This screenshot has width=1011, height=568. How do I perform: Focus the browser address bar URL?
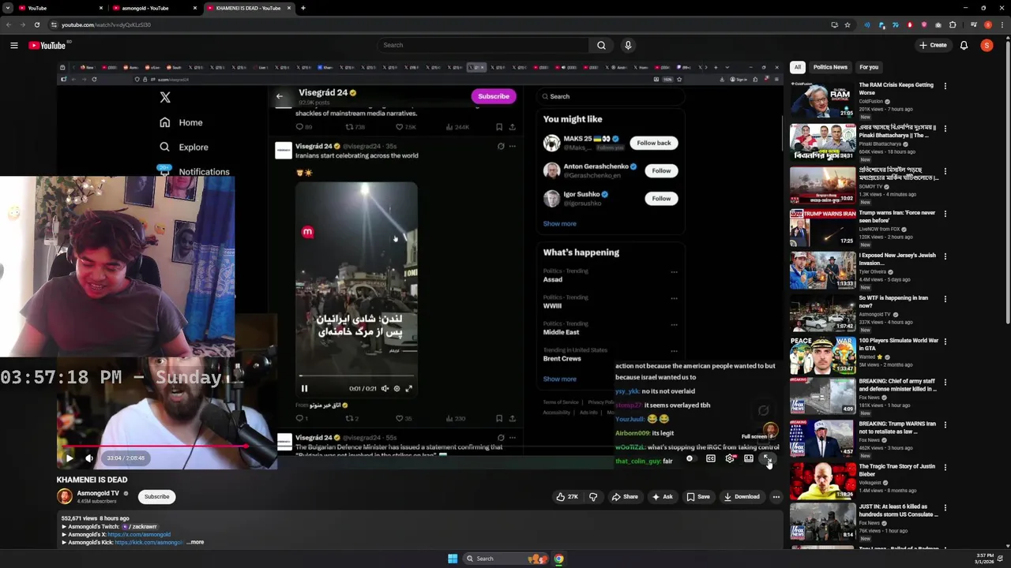[106, 24]
